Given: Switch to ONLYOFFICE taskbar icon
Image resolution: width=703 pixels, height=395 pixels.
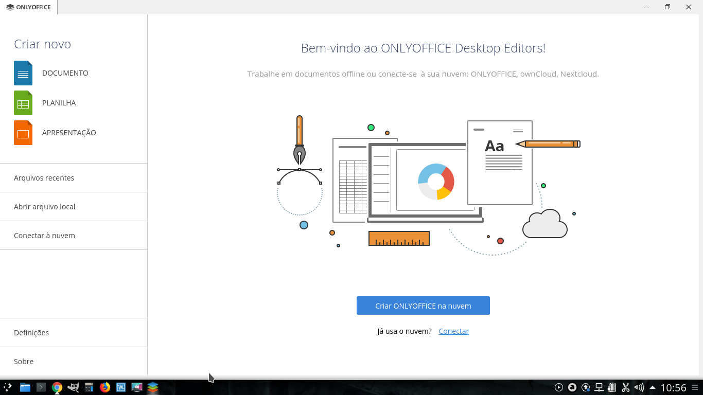Looking at the screenshot, I should [x=153, y=387].
